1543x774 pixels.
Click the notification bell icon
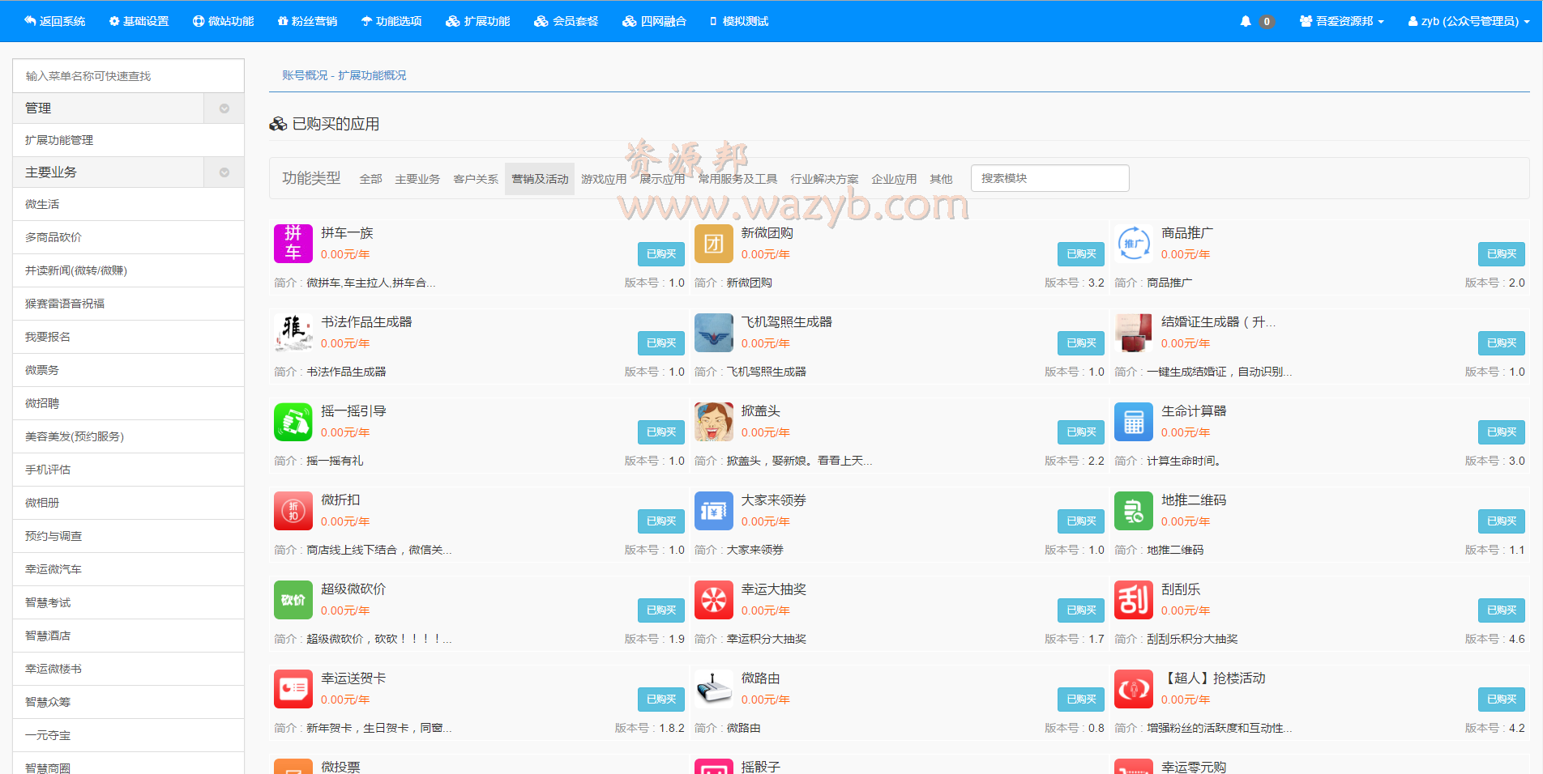[1246, 21]
